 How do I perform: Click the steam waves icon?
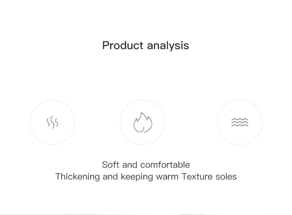pos(52,122)
